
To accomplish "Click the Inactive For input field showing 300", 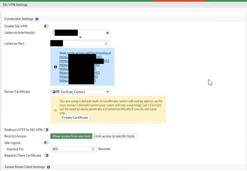I will (73, 149).
